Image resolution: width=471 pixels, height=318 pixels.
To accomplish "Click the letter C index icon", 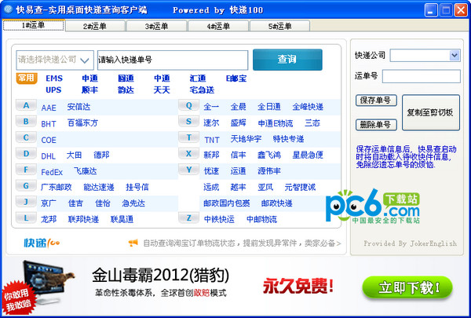I will (x=26, y=137).
